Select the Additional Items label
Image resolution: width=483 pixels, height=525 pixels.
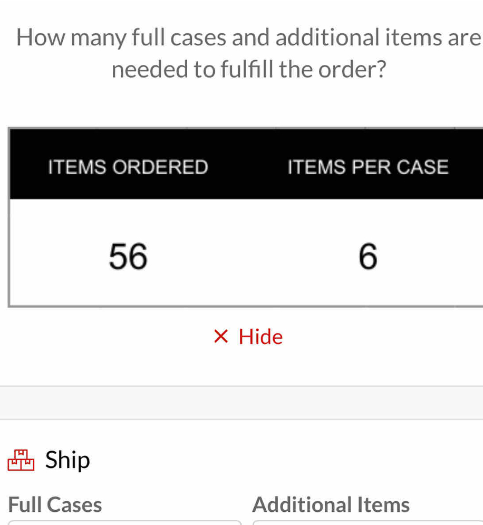click(x=331, y=504)
